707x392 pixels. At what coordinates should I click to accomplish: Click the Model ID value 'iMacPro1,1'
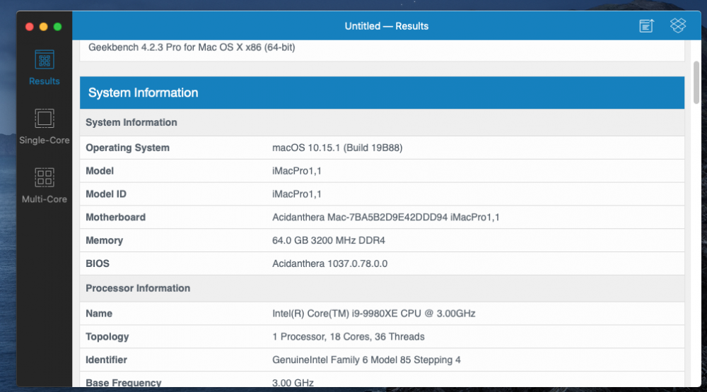297,194
